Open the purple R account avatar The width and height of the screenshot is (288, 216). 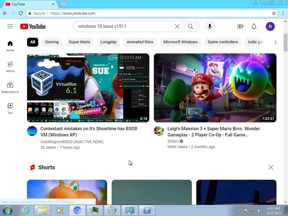click(x=270, y=26)
